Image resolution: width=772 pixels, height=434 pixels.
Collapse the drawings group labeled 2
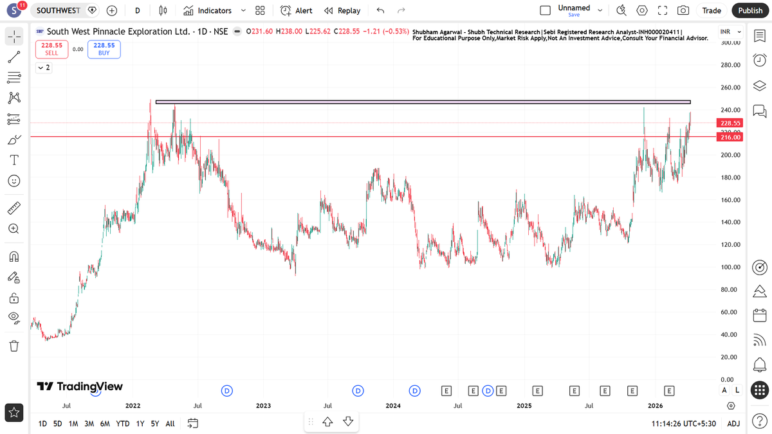[x=43, y=67]
